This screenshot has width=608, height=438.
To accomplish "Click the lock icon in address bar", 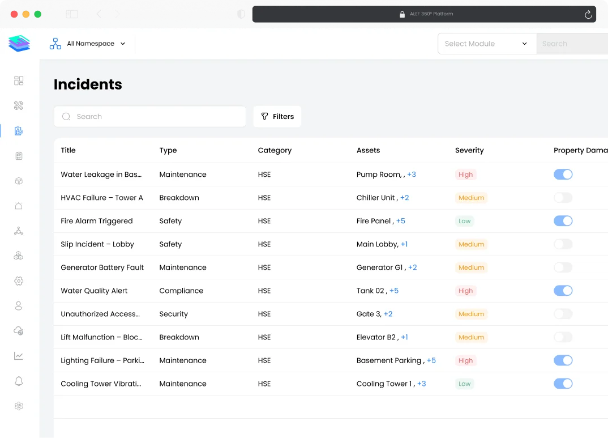I will (402, 14).
